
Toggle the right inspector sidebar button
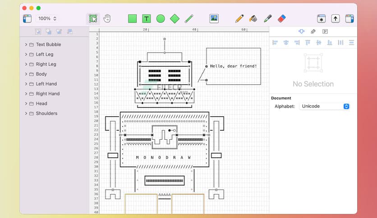(x=349, y=18)
